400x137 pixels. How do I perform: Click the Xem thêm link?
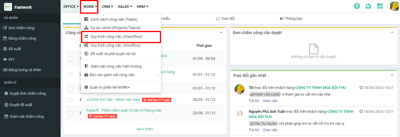click(x=145, y=129)
